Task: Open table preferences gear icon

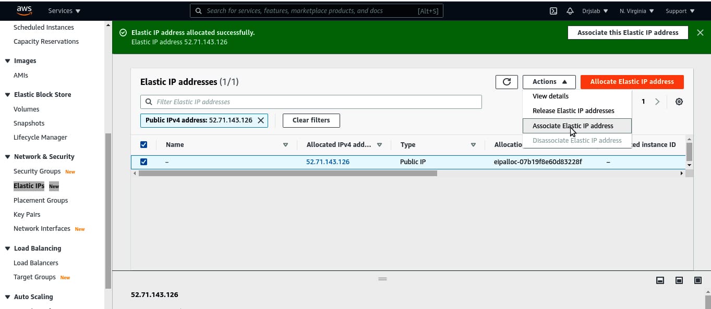Action: point(679,102)
